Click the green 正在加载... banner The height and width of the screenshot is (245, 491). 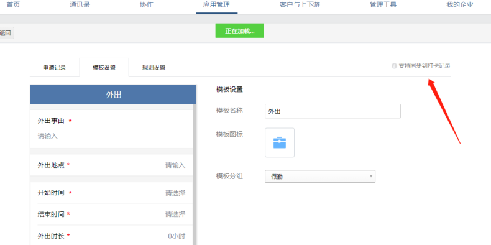tap(239, 30)
